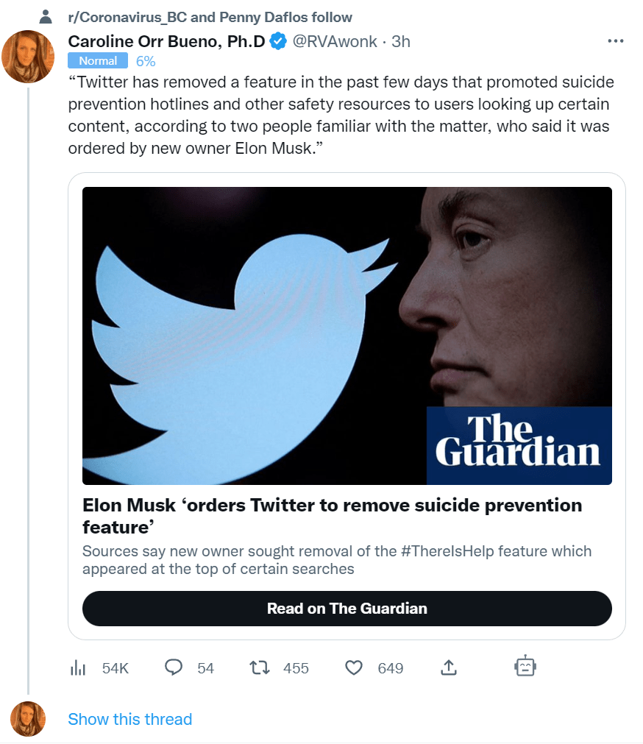Retweet this Guardian article tweet
Image resolution: width=643 pixels, height=744 pixels.
(260, 667)
